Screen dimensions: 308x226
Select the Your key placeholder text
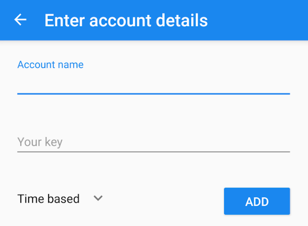[40, 142]
